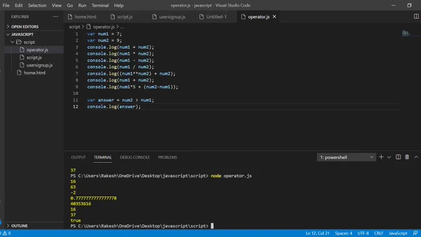Kill the terminal with trash icon

click(407, 157)
